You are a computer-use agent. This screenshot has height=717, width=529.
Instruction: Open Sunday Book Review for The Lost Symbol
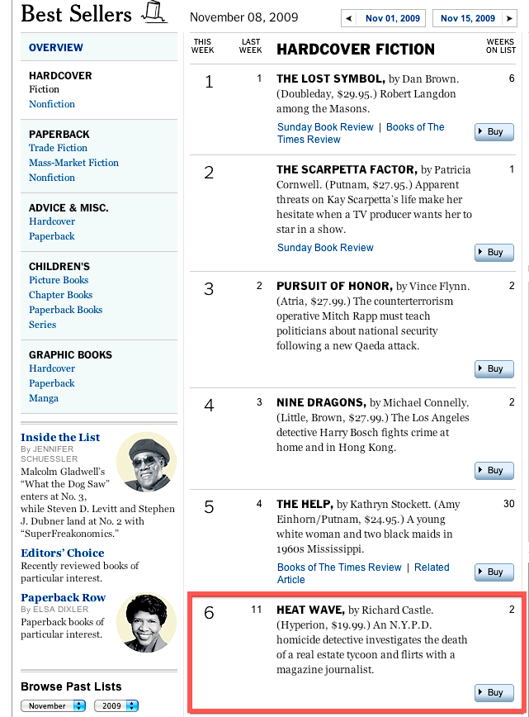coord(325,127)
